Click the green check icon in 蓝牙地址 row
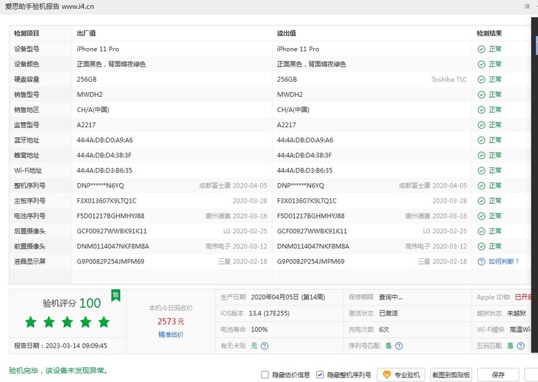538x382 pixels. [x=482, y=140]
